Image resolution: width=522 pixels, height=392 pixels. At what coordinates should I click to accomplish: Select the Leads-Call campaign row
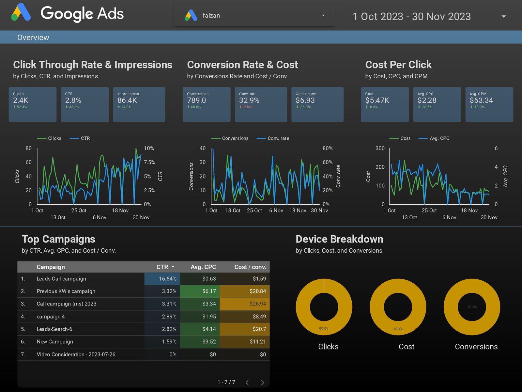pos(61,279)
